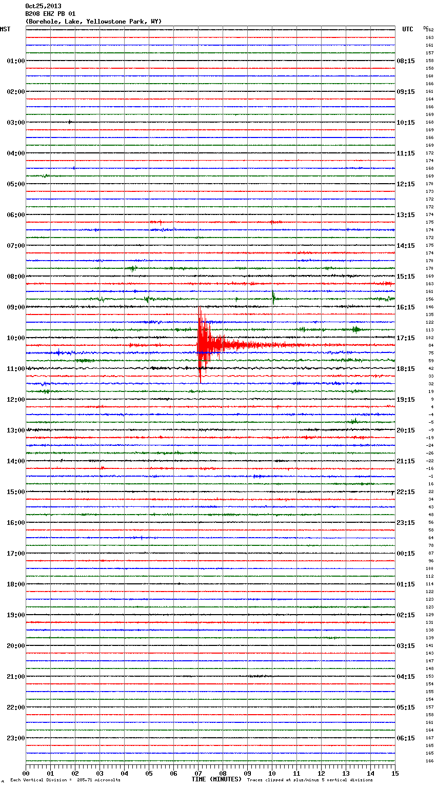Screen dimensions: 436x787
Task: Select the 20:00 MST time label
Action: click(16, 646)
